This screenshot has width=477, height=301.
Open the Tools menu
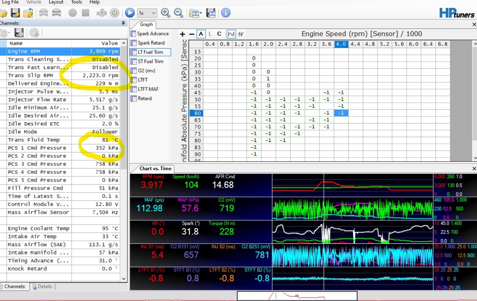point(76,2)
